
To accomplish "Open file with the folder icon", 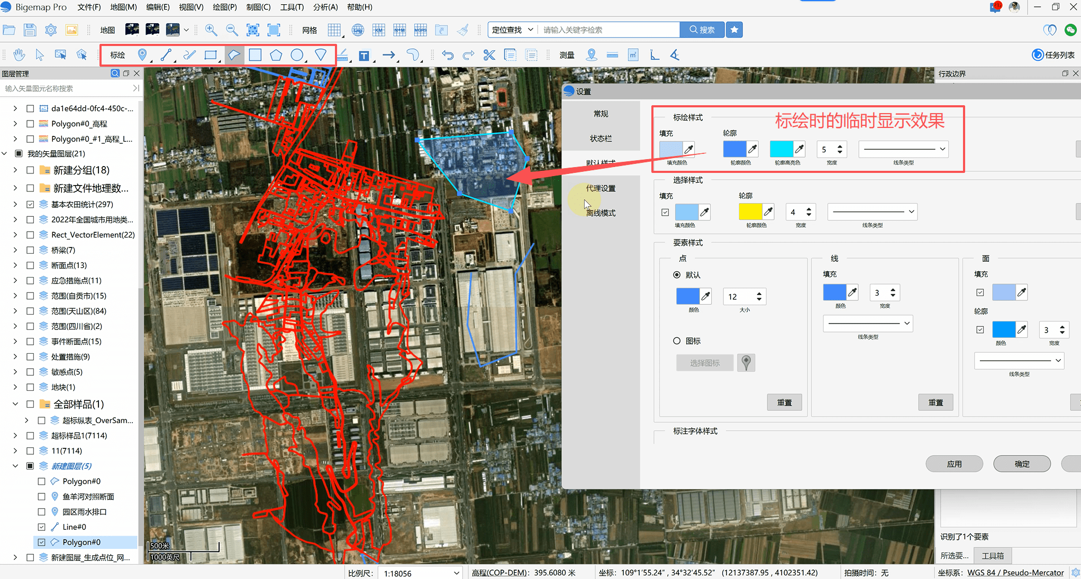I will 9,30.
